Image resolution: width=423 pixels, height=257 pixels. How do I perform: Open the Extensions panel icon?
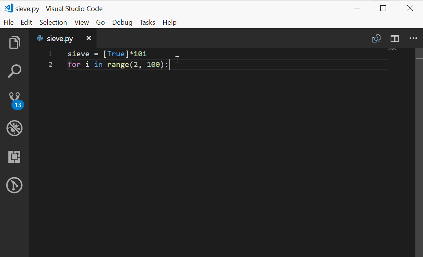[14, 156]
